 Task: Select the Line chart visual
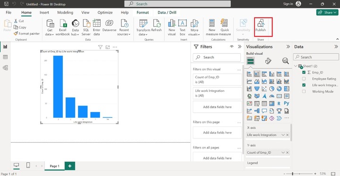[249, 81]
